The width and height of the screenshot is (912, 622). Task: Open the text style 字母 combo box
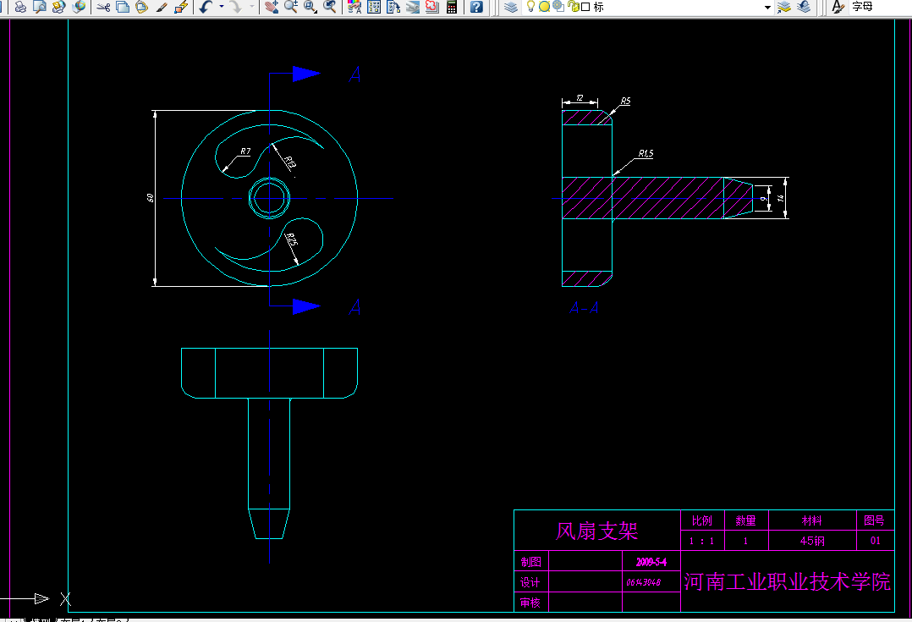tap(880, 7)
